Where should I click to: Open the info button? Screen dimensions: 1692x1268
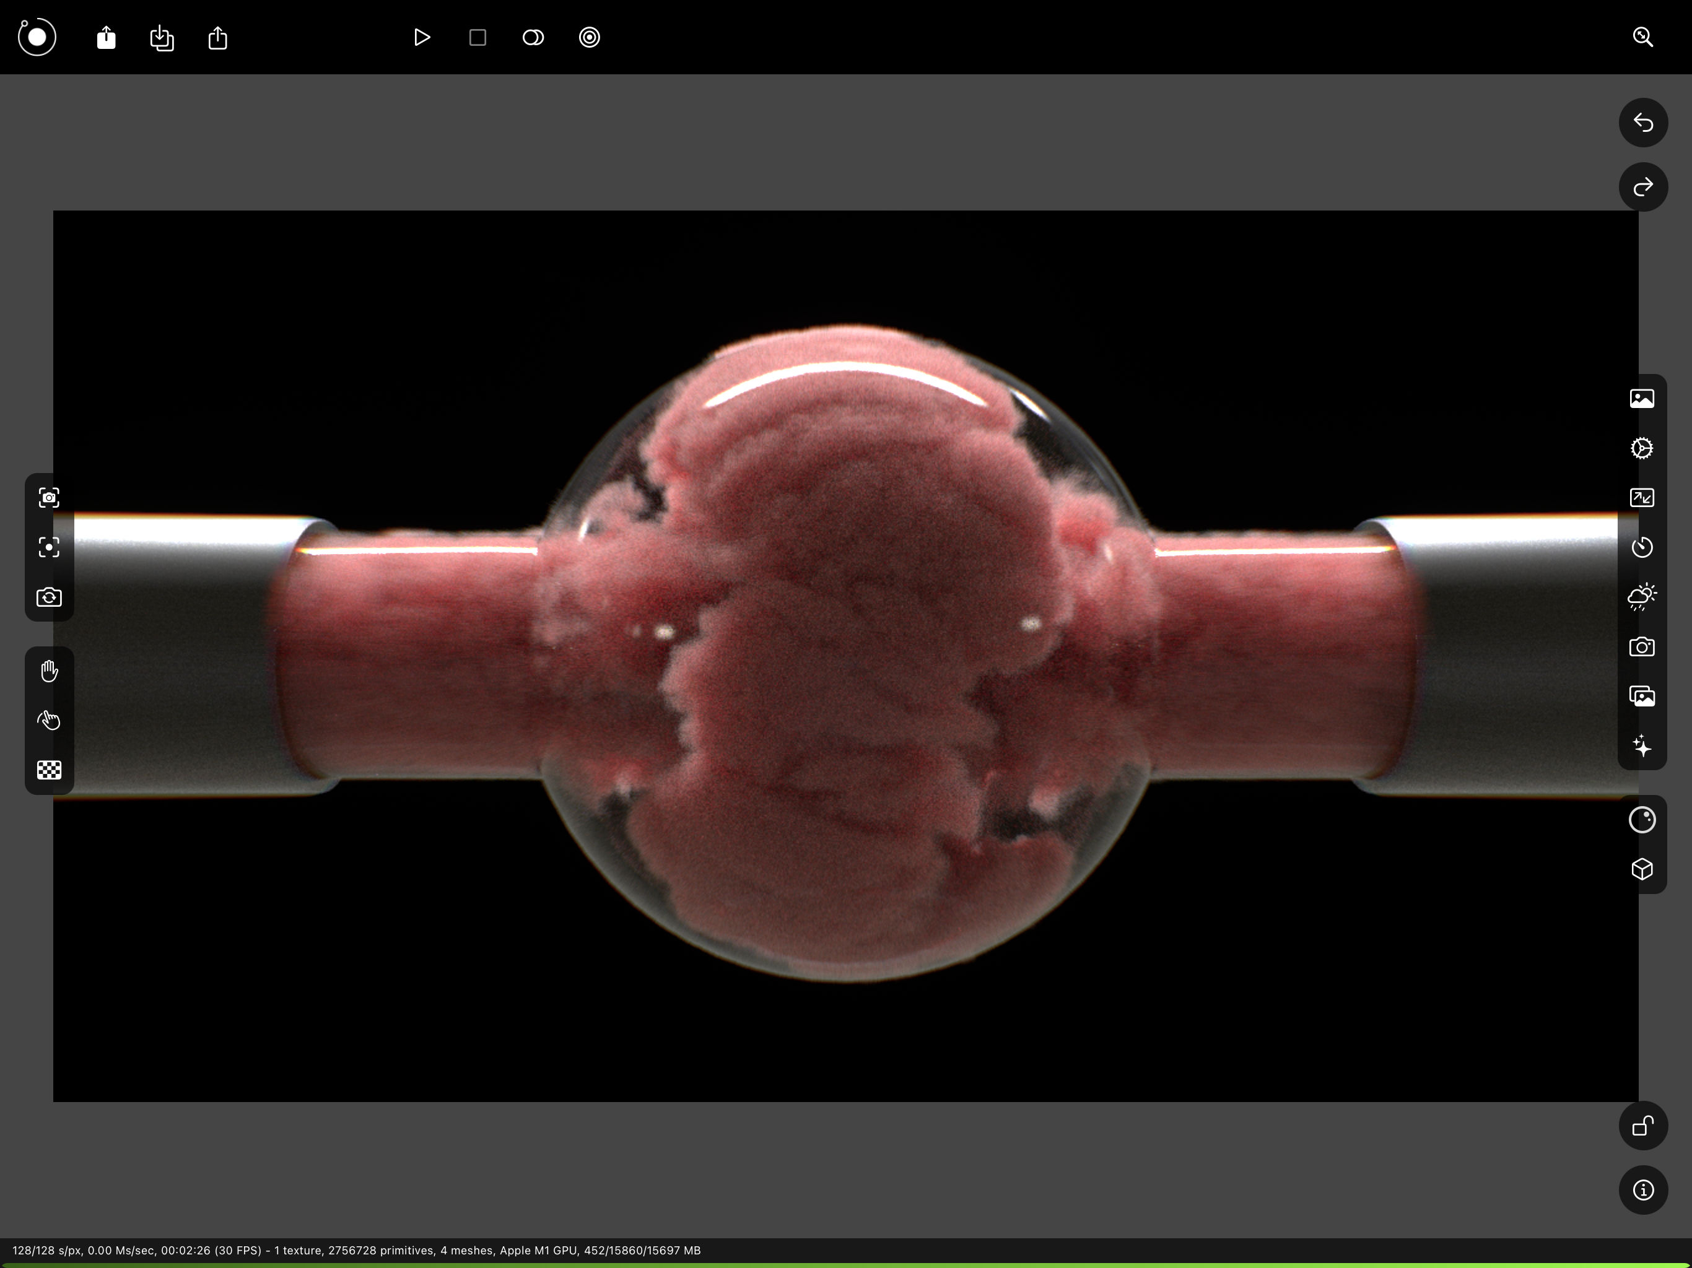click(x=1642, y=1190)
